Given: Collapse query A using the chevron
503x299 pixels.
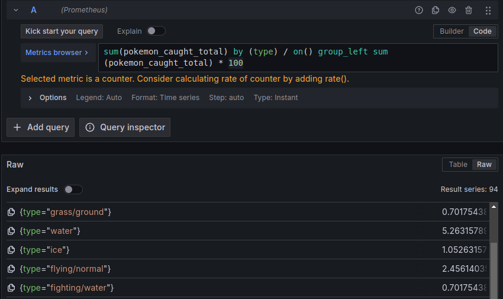Looking at the screenshot, I should tap(16, 10).
